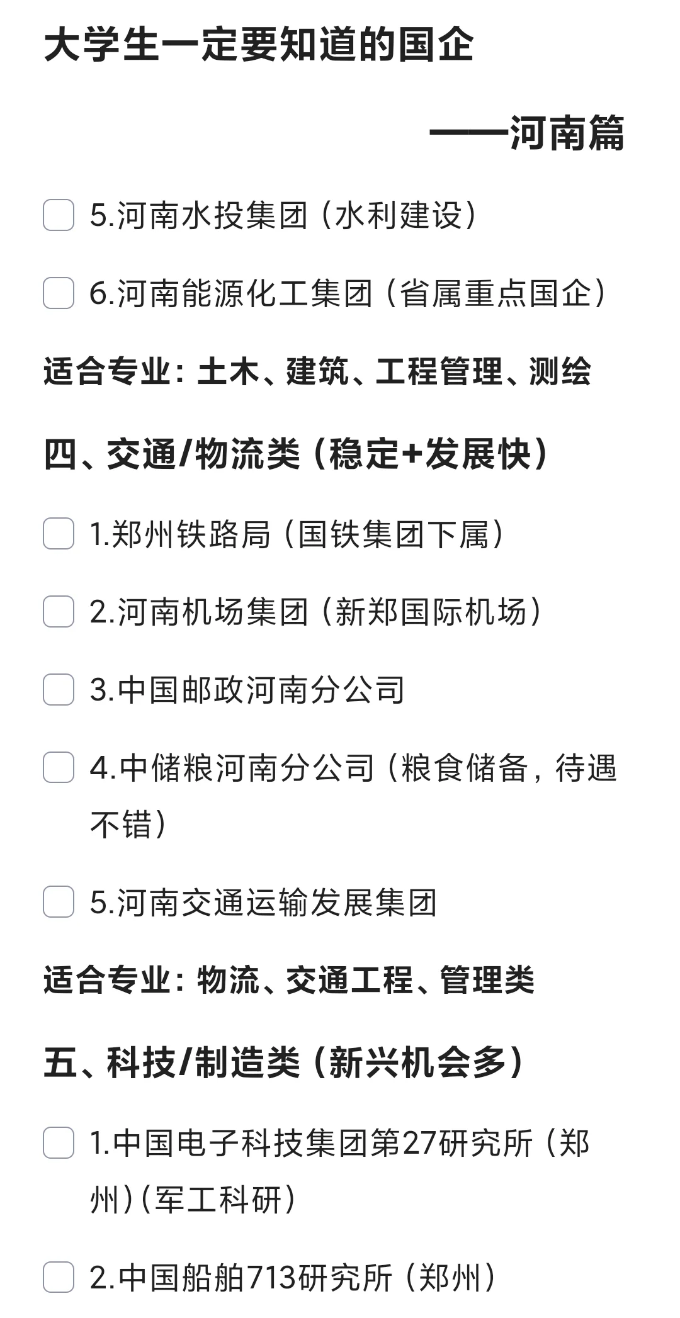
Task: Check the 河南能源化工集团 checkbox
Action: pos(59,294)
